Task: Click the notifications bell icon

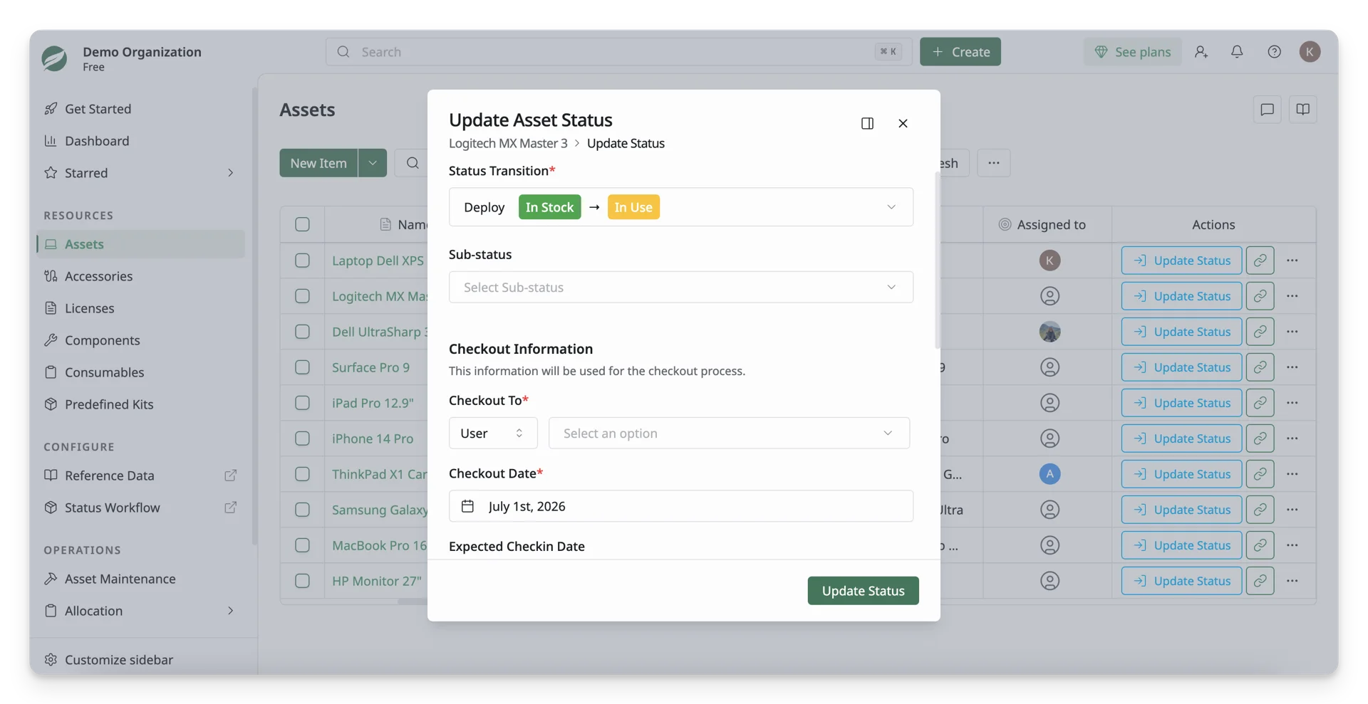Action: [1237, 51]
